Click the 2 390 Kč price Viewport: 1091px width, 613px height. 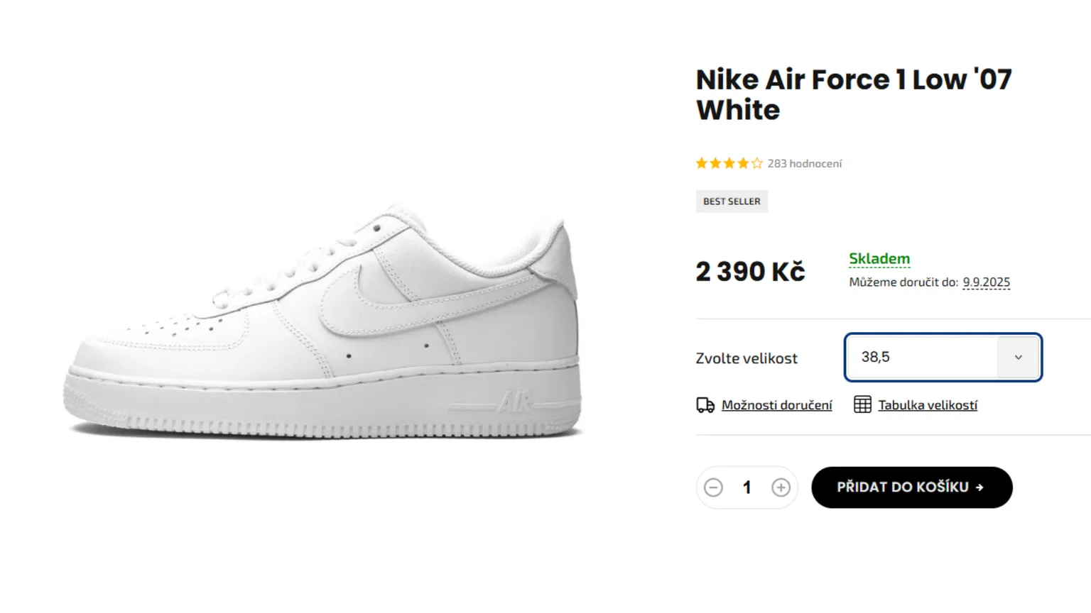click(x=750, y=272)
